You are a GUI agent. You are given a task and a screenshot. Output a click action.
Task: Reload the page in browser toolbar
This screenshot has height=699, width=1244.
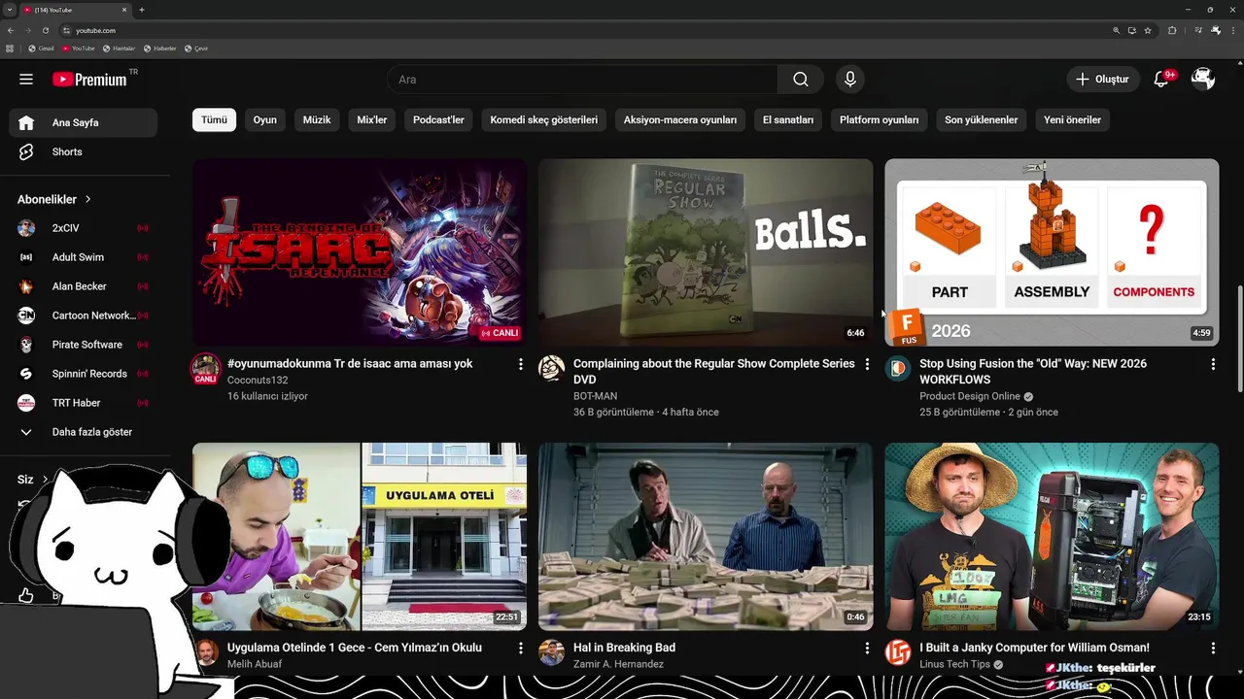(45, 30)
